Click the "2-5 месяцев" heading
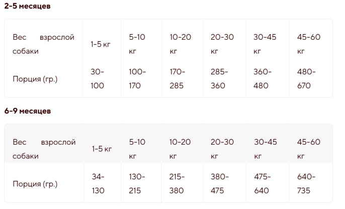 click(27, 6)
